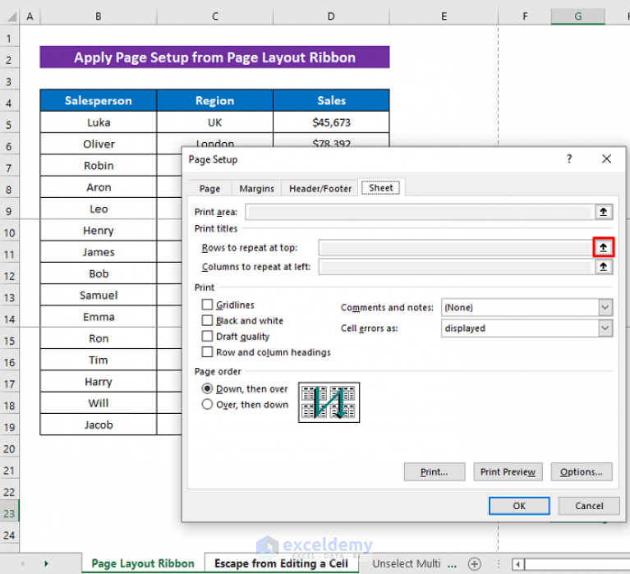Screen dimensions: 630x574
Task: Click the Region header cell
Action: (215, 100)
